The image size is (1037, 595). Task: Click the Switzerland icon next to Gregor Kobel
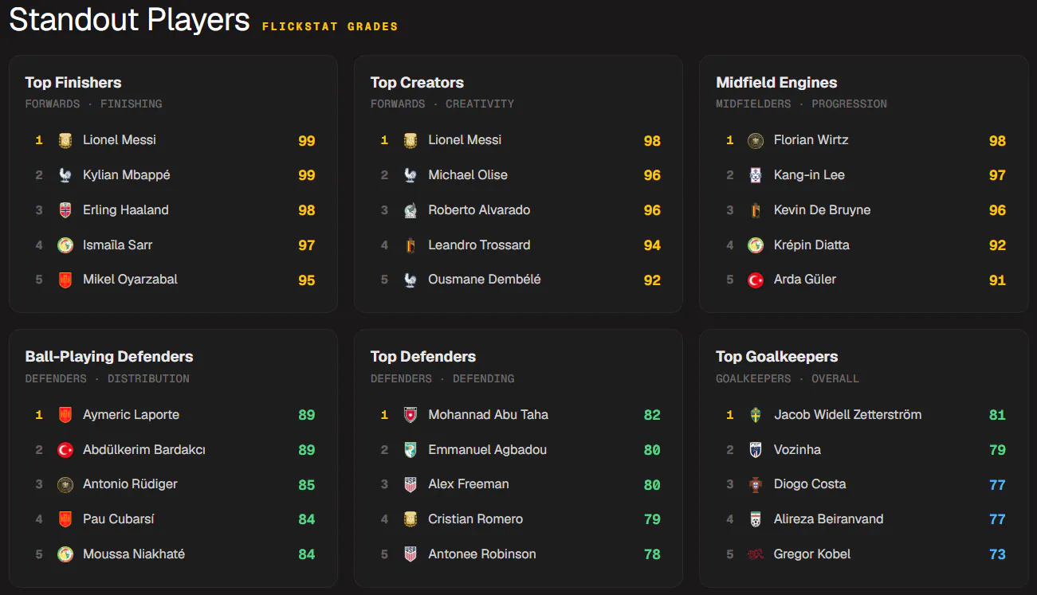point(756,554)
